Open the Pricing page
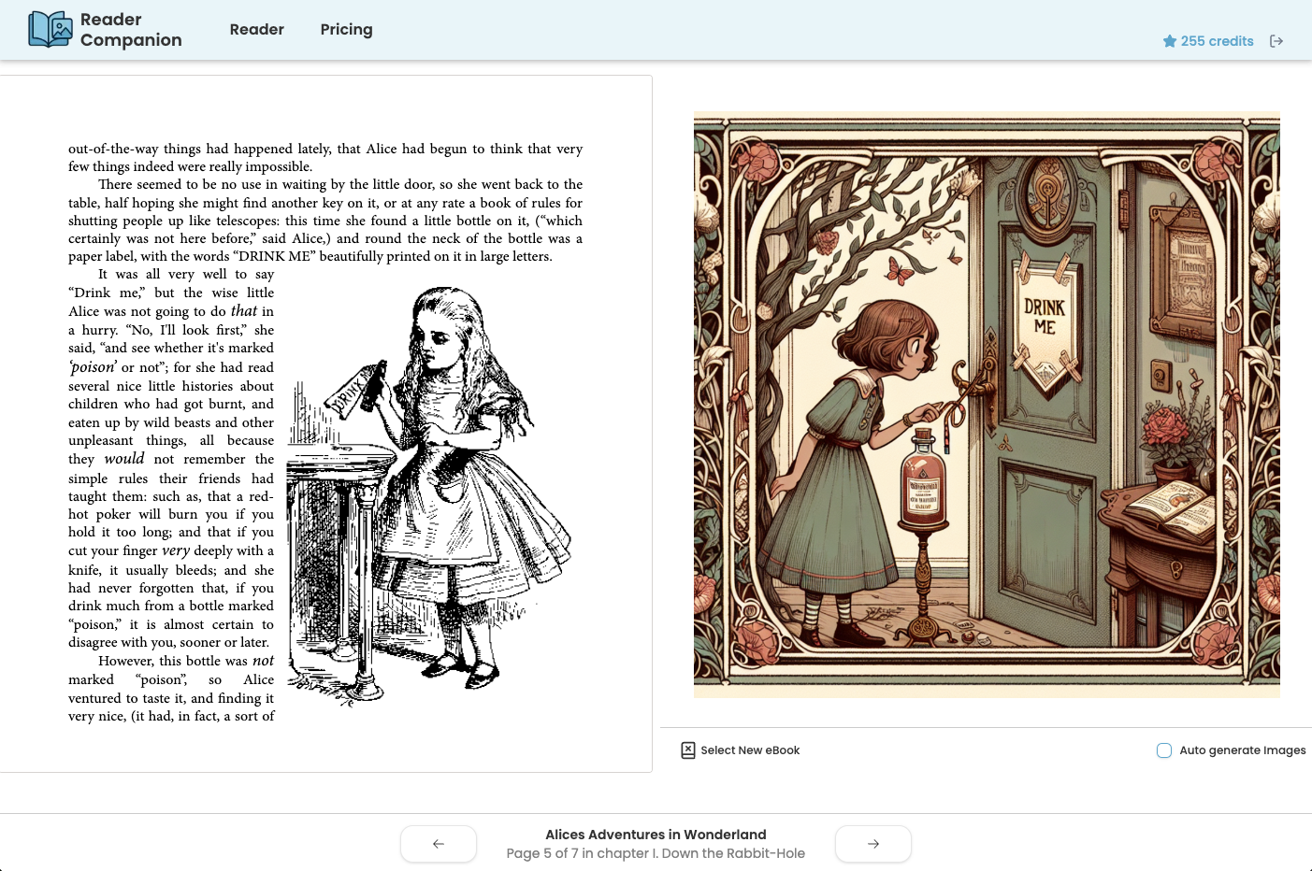Image resolution: width=1312 pixels, height=871 pixels. pyautogui.click(x=346, y=29)
